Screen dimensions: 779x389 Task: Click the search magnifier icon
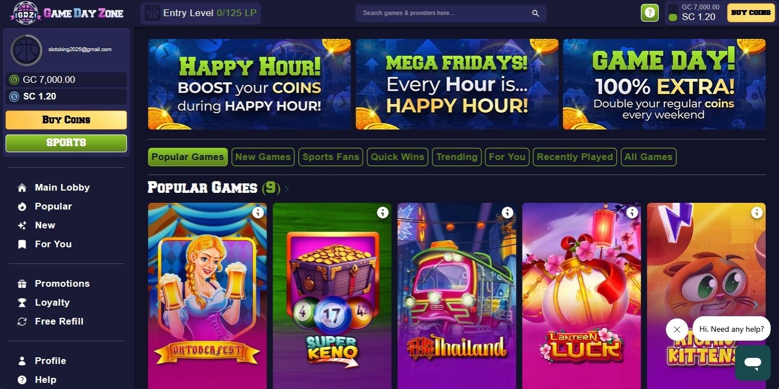pyautogui.click(x=535, y=13)
